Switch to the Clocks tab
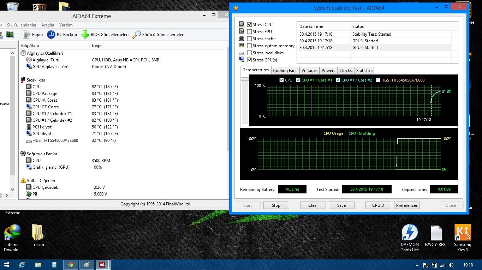482x270 pixels. pos(345,71)
